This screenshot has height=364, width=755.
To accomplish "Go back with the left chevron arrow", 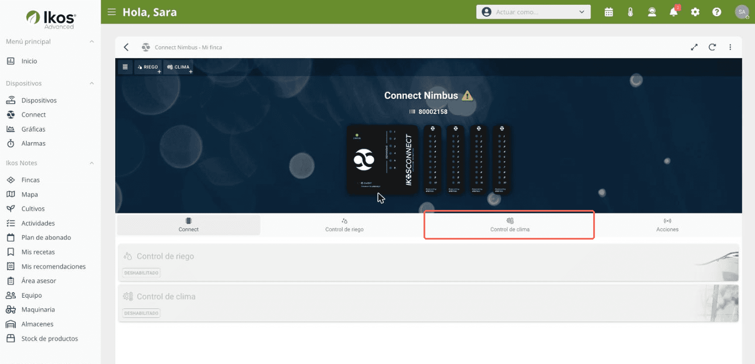I will pyautogui.click(x=126, y=47).
